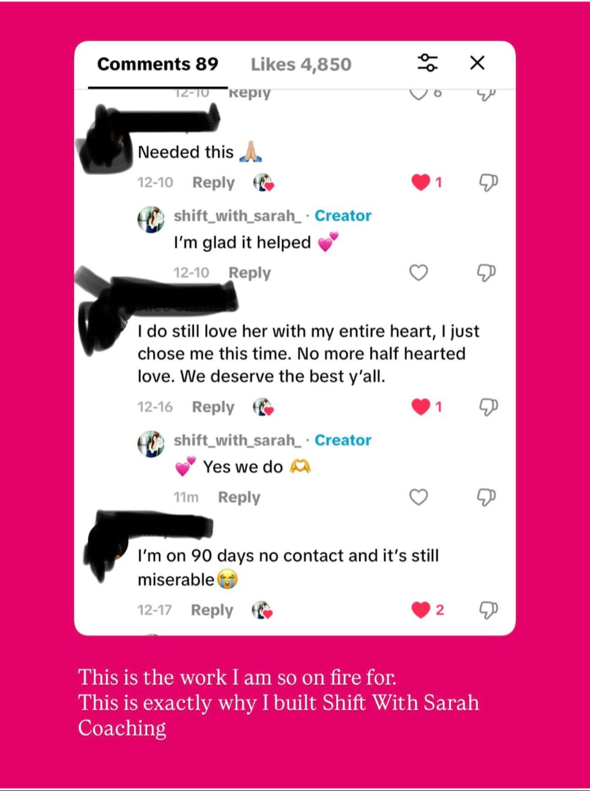Reply to the 11m 'Yes we do' comment
The image size is (590, 791).
[239, 497]
